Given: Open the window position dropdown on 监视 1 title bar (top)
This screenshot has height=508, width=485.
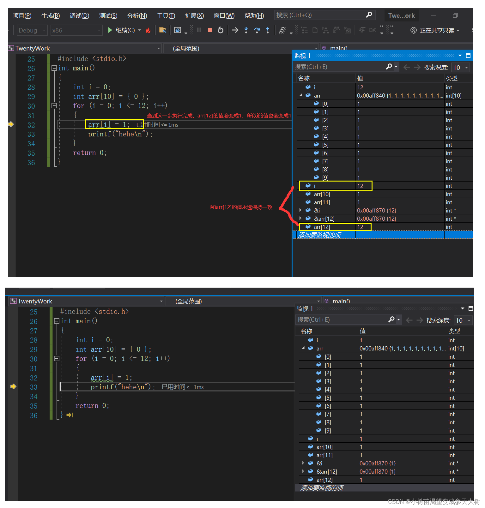Looking at the screenshot, I should point(460,56).
